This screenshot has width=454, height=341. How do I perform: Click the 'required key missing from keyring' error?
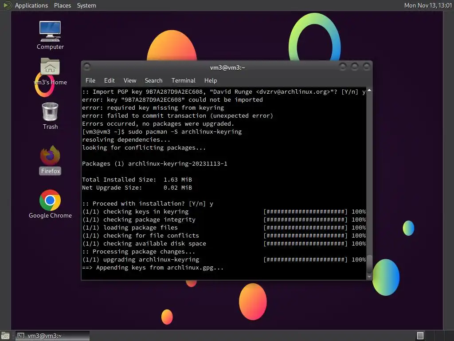(x=153, y=107)
